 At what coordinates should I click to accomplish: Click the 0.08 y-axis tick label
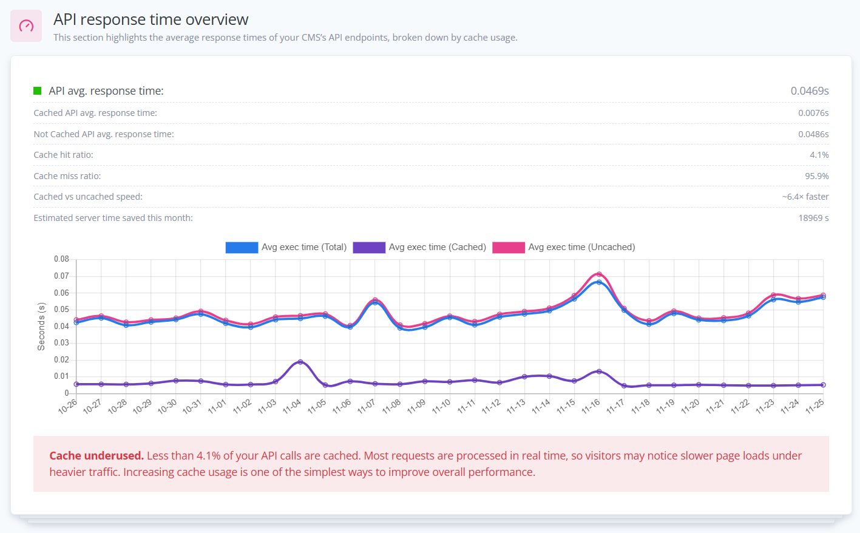61,259
